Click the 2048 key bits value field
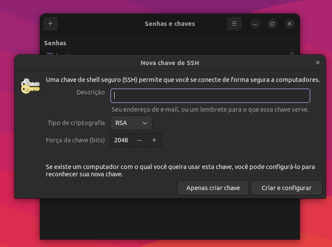The height and width of the screenshot is (247, 332). click(x=121, y=140)
